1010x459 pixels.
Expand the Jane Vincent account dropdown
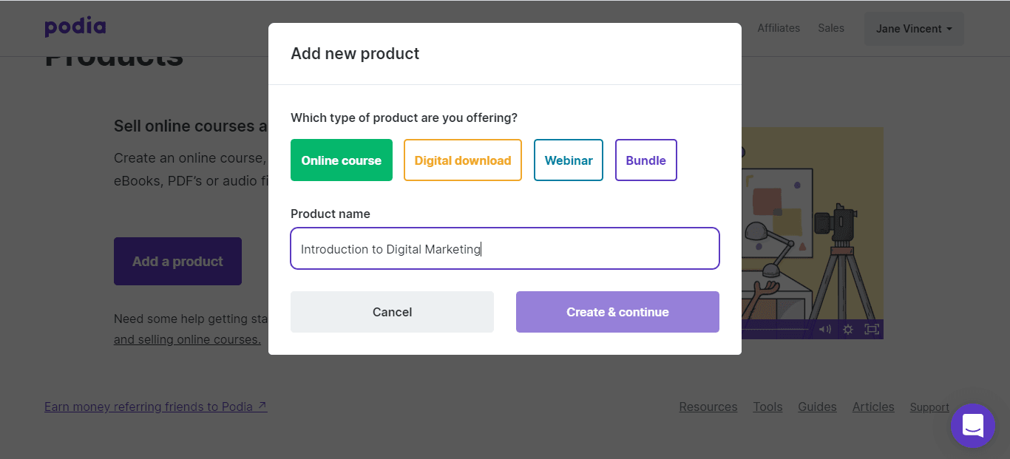[913, 29]
